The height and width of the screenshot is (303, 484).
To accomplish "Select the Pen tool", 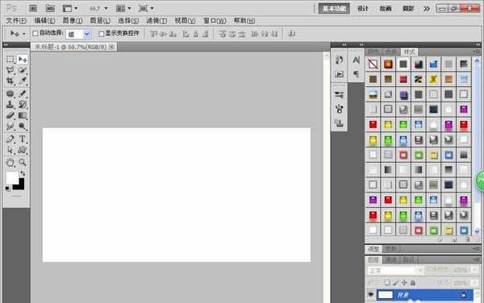I will [10, 139].
